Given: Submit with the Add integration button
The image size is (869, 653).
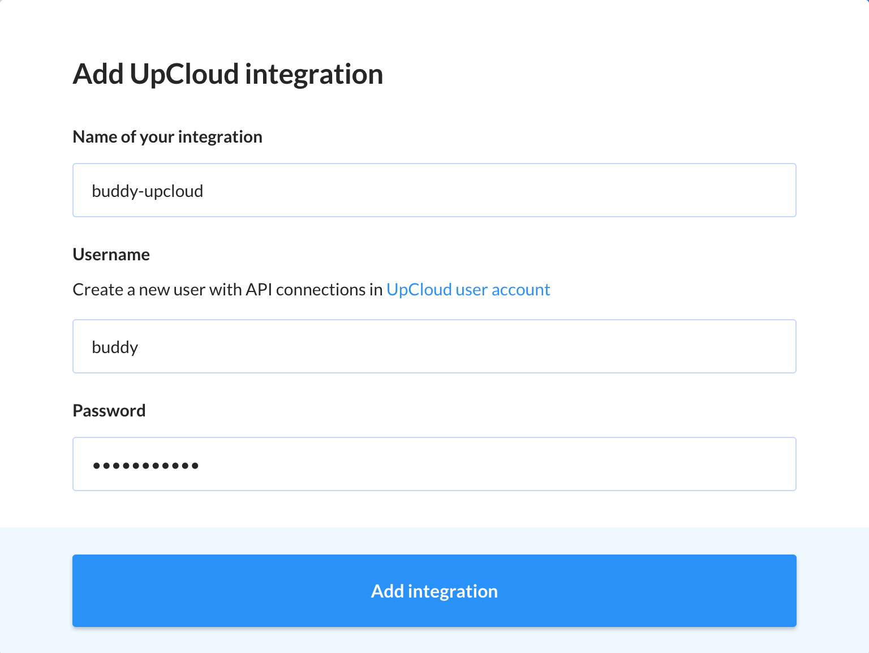Looking at the screenshot, I should point(434,591).
